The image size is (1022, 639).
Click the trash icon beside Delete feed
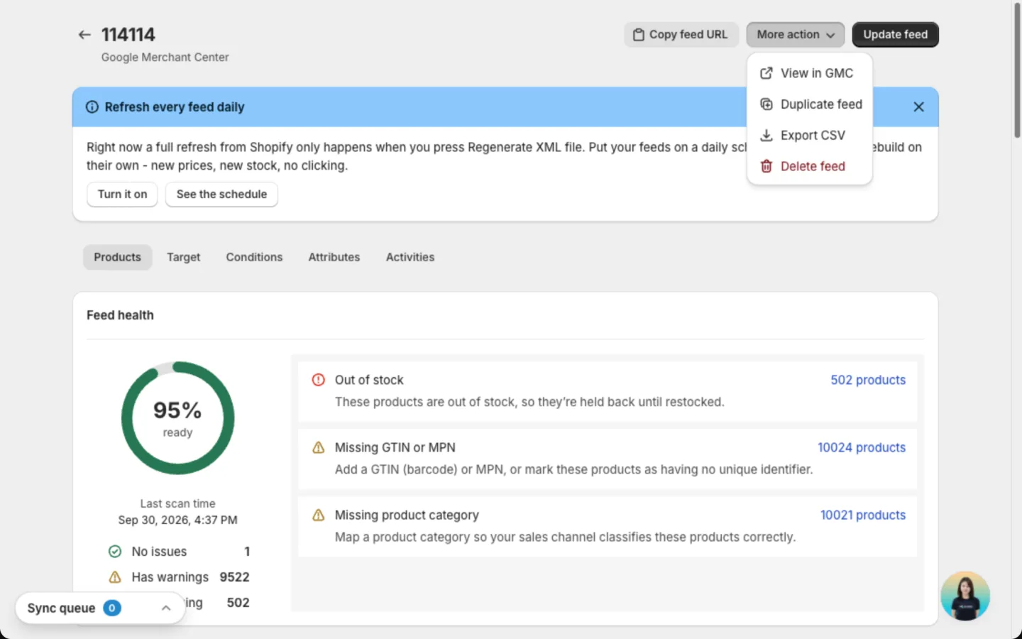click(766, 166)
